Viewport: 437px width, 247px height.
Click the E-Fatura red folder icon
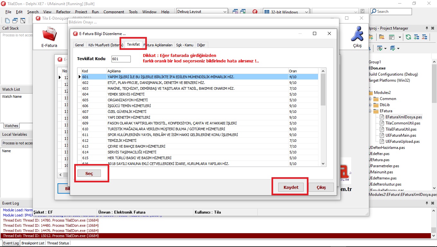click(x=49, y=34)
